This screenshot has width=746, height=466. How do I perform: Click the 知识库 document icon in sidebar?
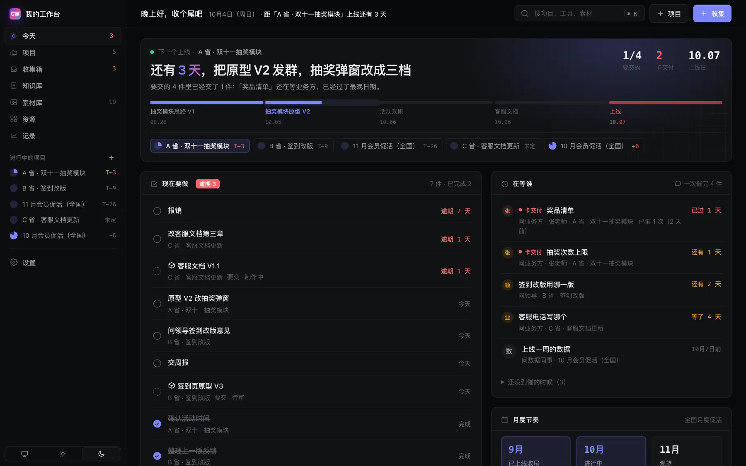(14, 86)
